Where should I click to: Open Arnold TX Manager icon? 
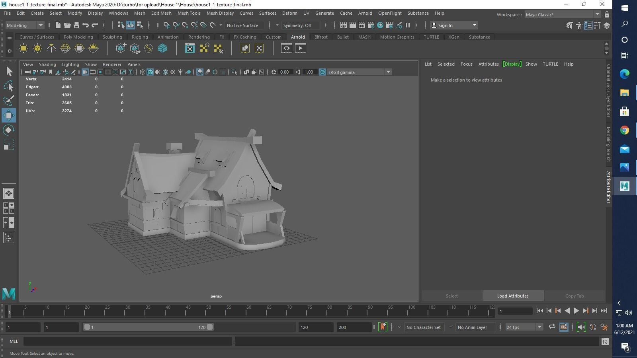point(190,49)
